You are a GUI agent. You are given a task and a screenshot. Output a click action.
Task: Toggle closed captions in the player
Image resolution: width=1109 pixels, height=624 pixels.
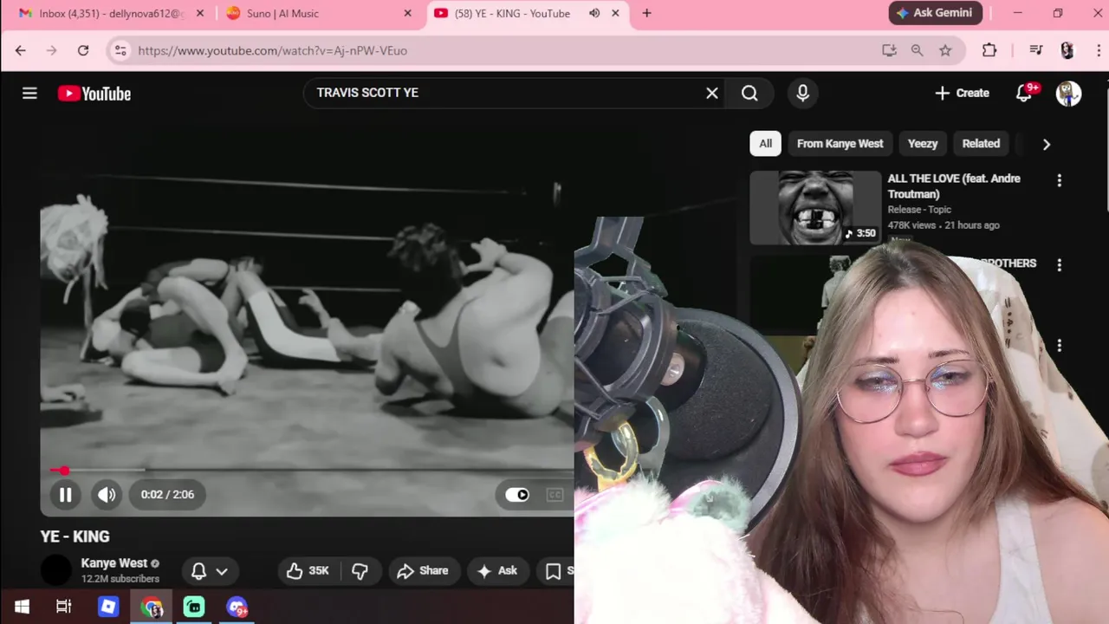click(x=555, y=494)
